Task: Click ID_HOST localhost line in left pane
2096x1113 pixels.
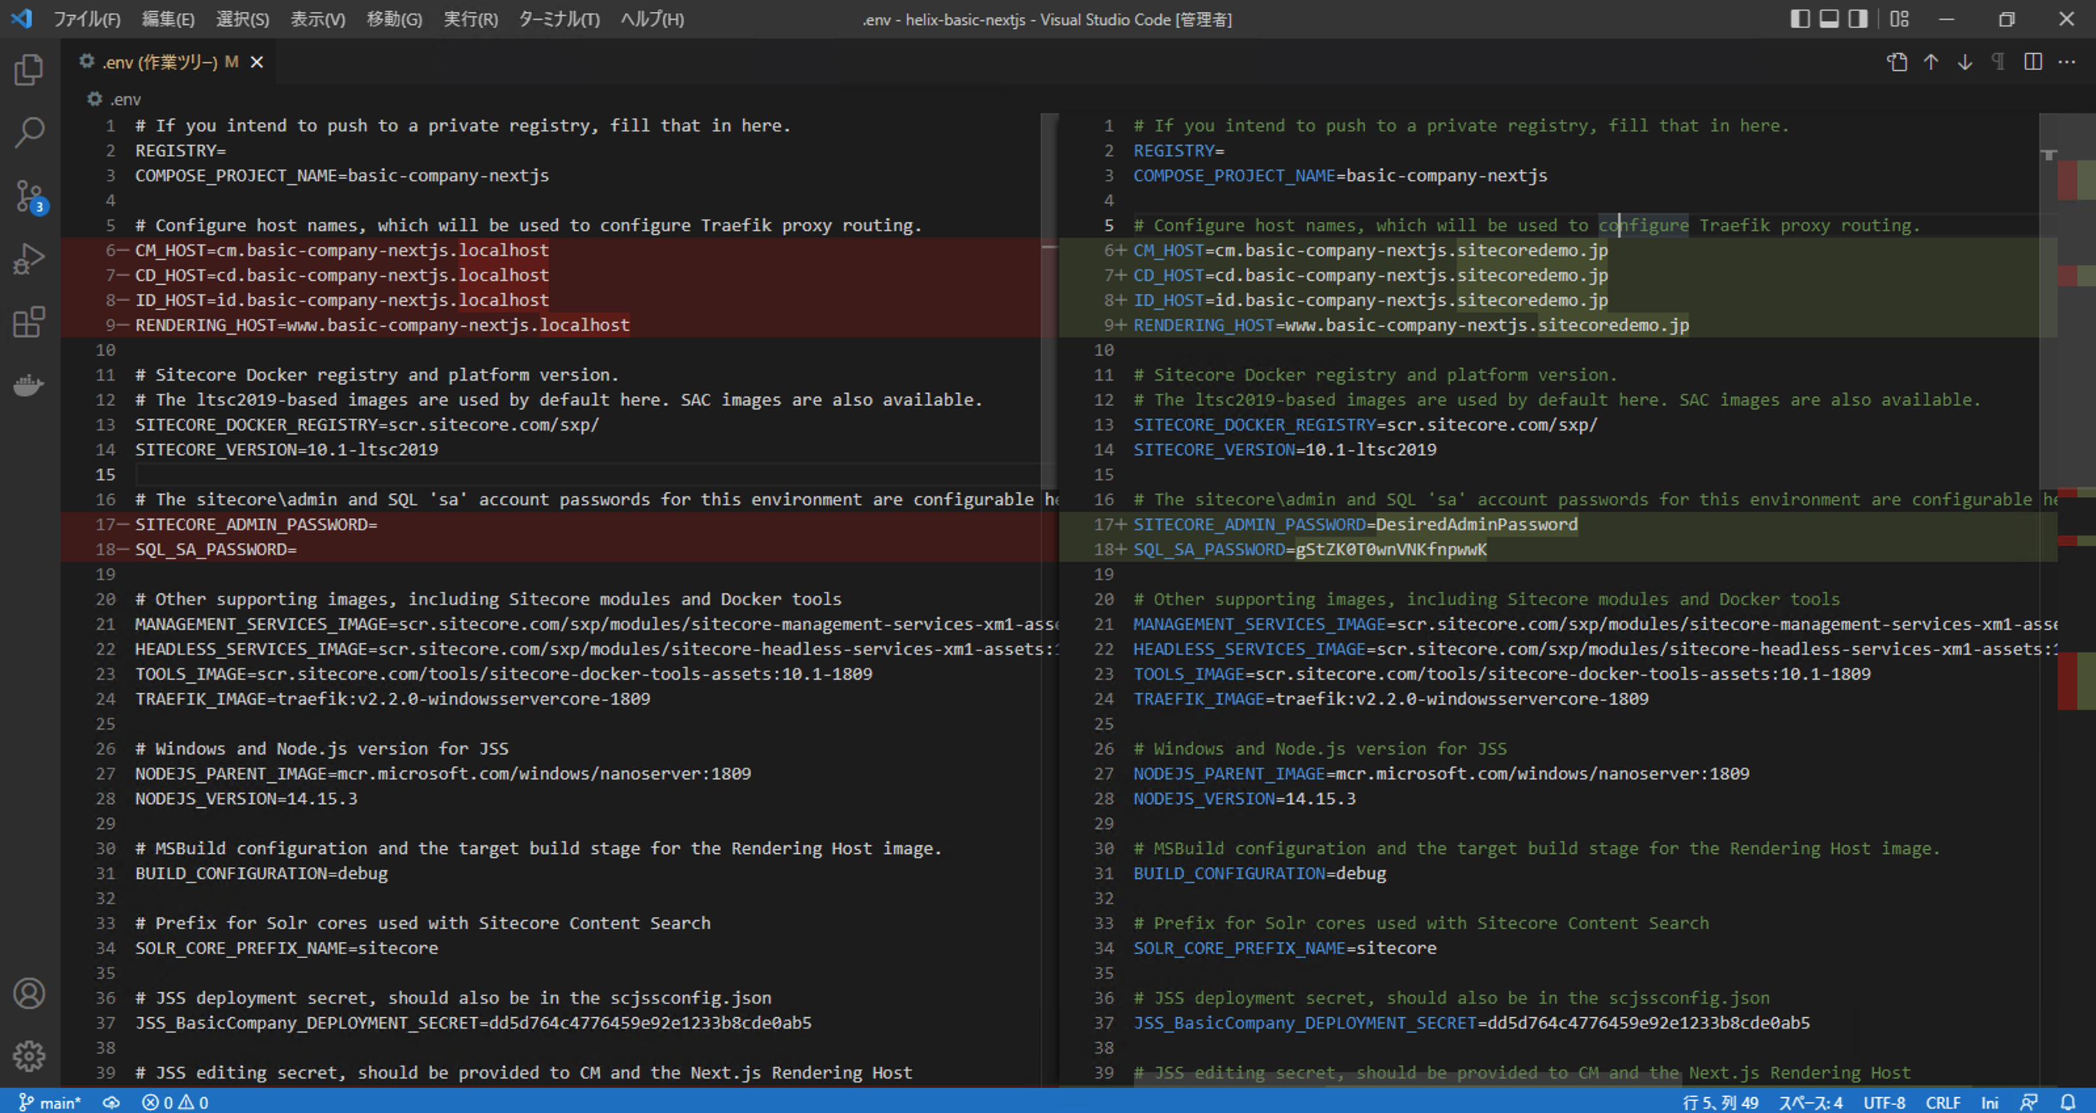Action: pyautogui.click(x=342, y=299)
